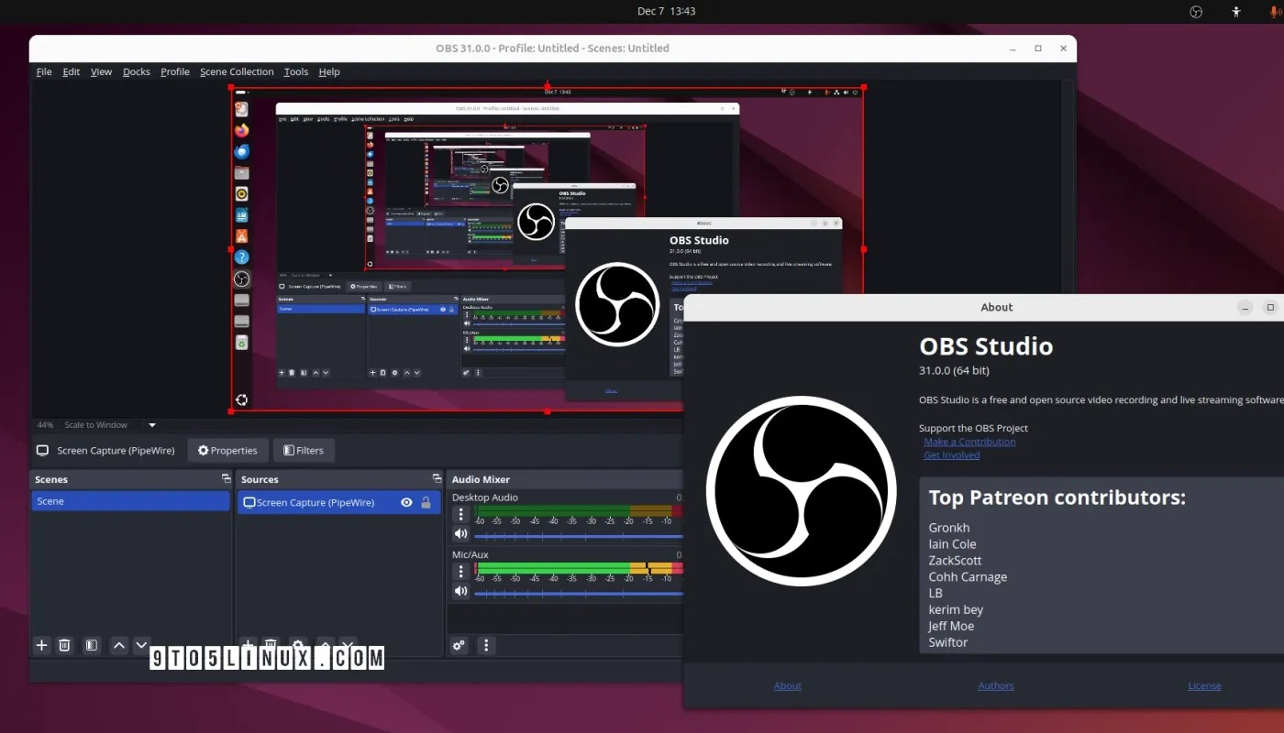The width and height of the screenshot is (1284, 733).
Task: Open scene filters using the filter icon
Action: click(92, 645)
